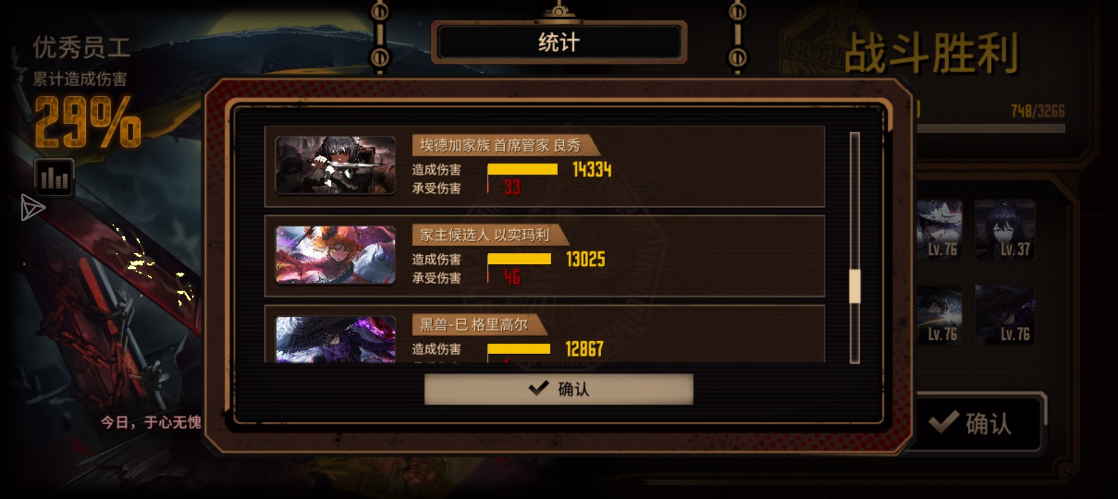Click the 家主候选人 以实玛利 name label

coord(485,235)
